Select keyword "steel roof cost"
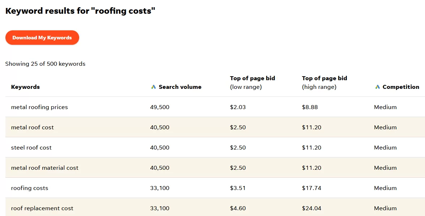This screenshot has height=216, width=425. tap(31, 148)
